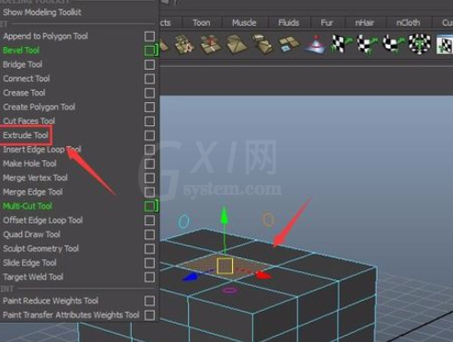
Task: Click the tan polygon shelf icon with small red cursor
Action: 185,44
